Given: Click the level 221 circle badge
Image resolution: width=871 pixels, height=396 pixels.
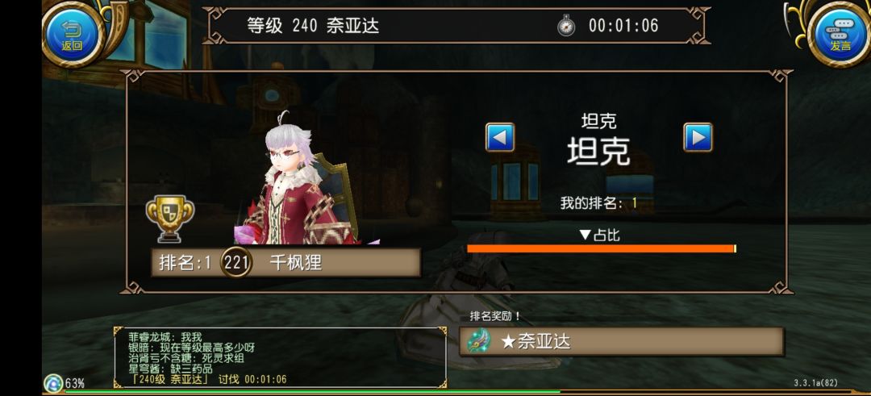Looking at the screenshot, I should click(x=236, y=262).
